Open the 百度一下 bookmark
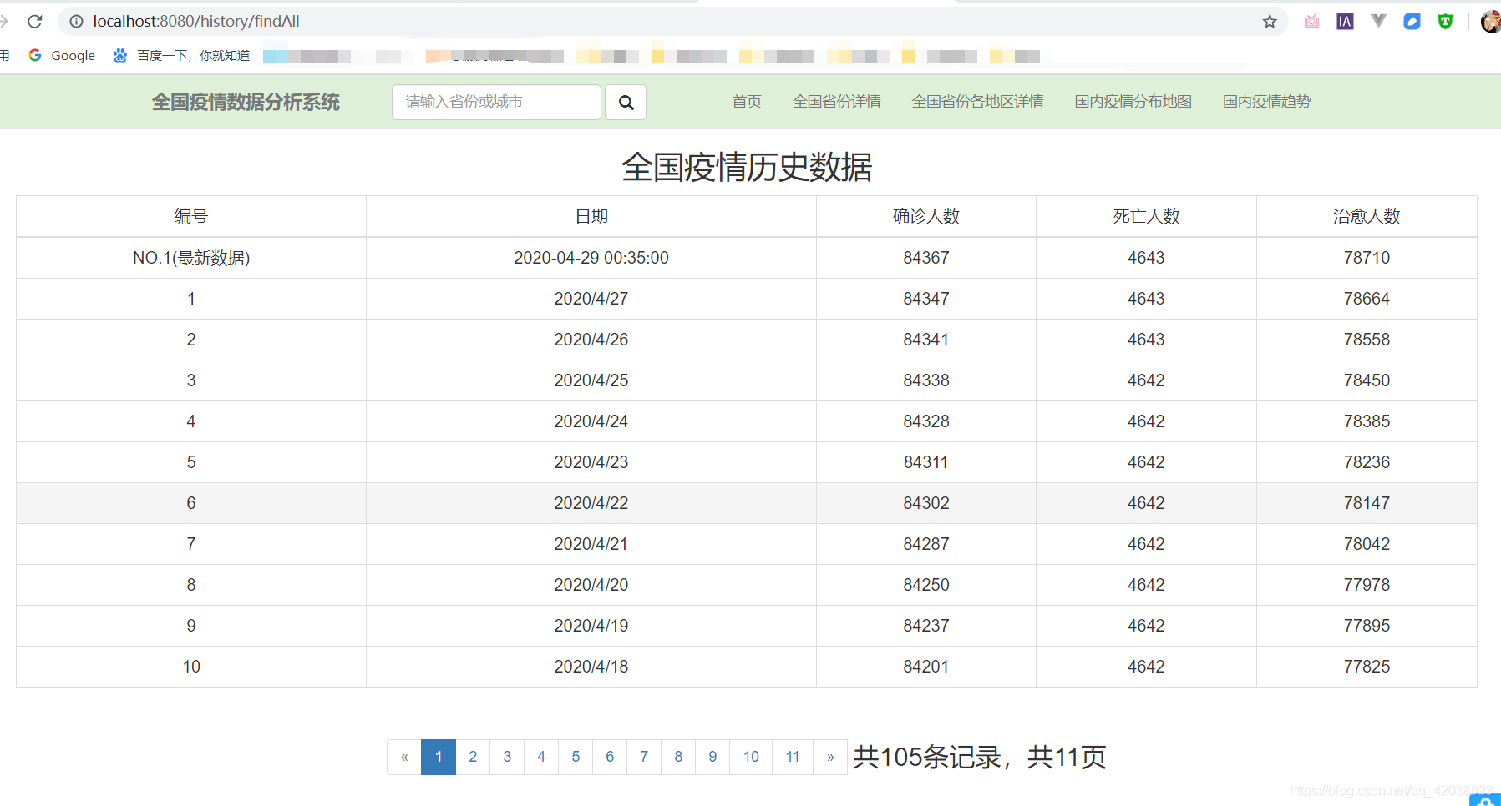Viewport: 1501px width, 806px height. (x=181, y=55)
